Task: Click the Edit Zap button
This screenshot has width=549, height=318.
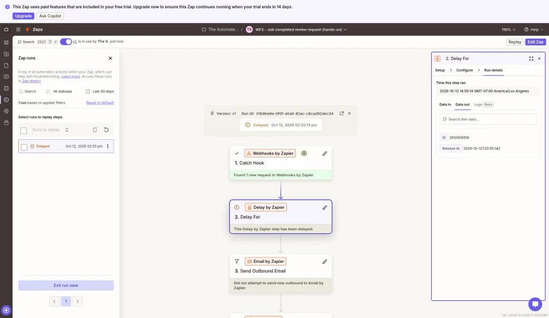Action: [536, 42]
